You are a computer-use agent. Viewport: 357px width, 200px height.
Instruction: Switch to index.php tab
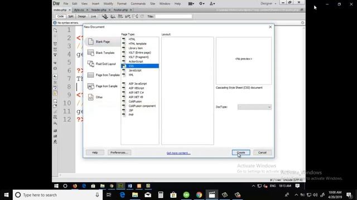coord(60,10)
